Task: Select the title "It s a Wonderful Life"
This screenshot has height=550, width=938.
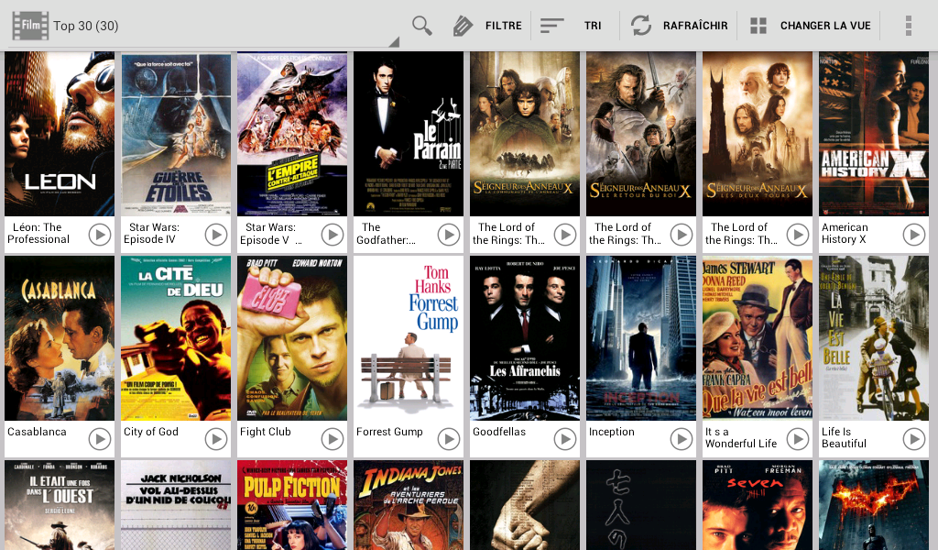Action: pos(740,437)
